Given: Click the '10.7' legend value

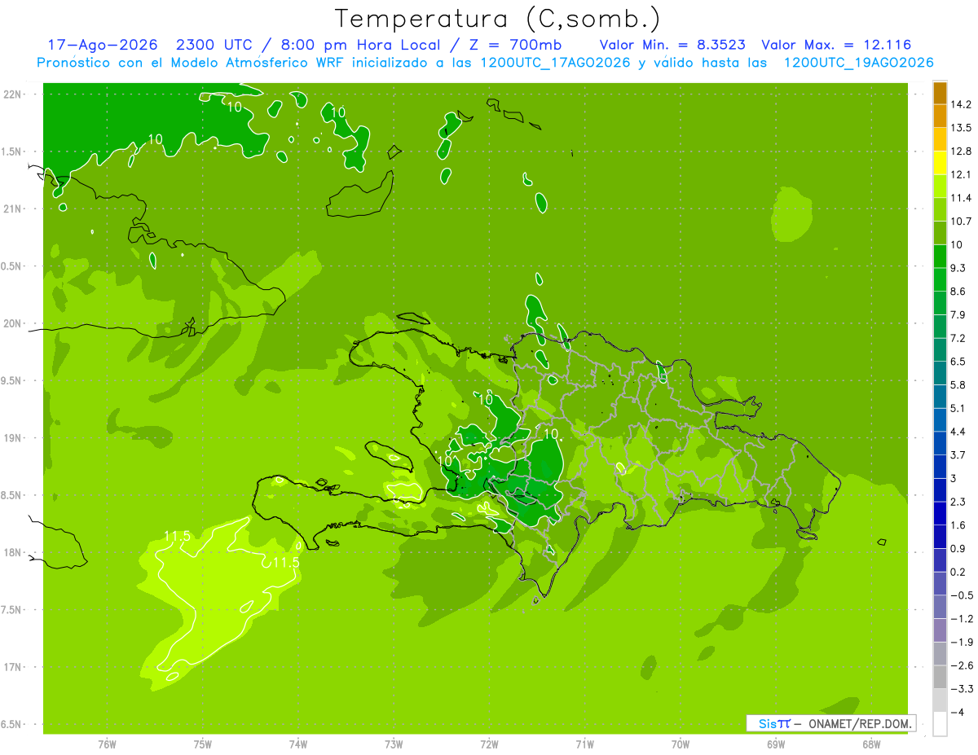Looking at the screenshot, I should (961, 222).
